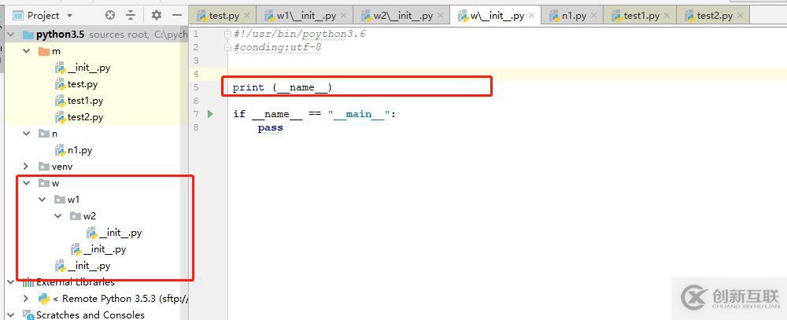Collapse External Libraries node
This screenshot has width=787, height=320.
click(11, 282)
